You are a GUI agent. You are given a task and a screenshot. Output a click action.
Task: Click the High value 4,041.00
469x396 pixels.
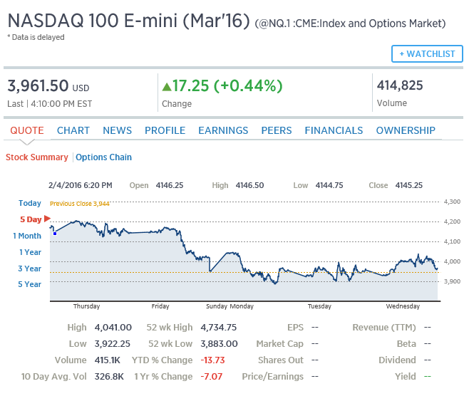(113, 328)
